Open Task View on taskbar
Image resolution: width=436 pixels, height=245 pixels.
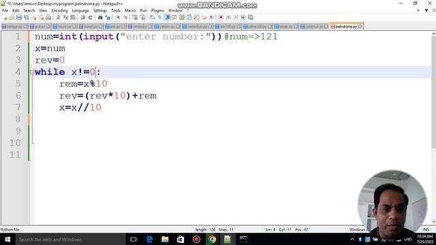[x=134, y=239]
